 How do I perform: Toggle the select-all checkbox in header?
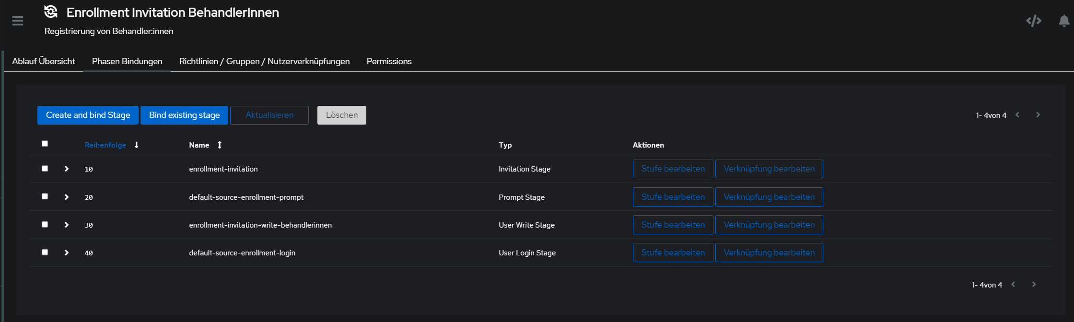pyautogui.click(x=45, y=144)
